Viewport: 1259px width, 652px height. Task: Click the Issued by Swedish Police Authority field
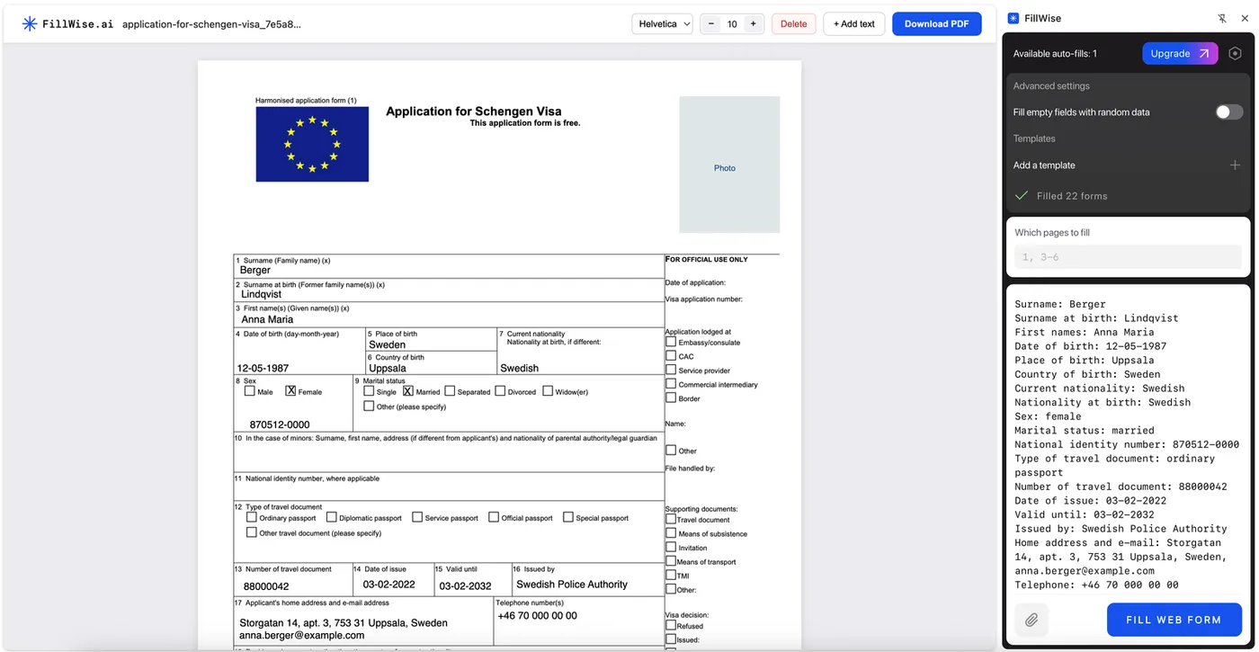point(572,585)
